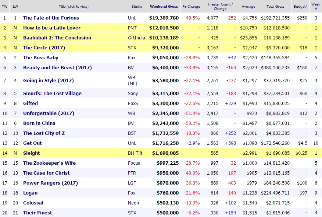The height and width of the screenshot is (217, 322).
Task: Open The Zookeeper's Wife title link
Action: click(49, 163)
